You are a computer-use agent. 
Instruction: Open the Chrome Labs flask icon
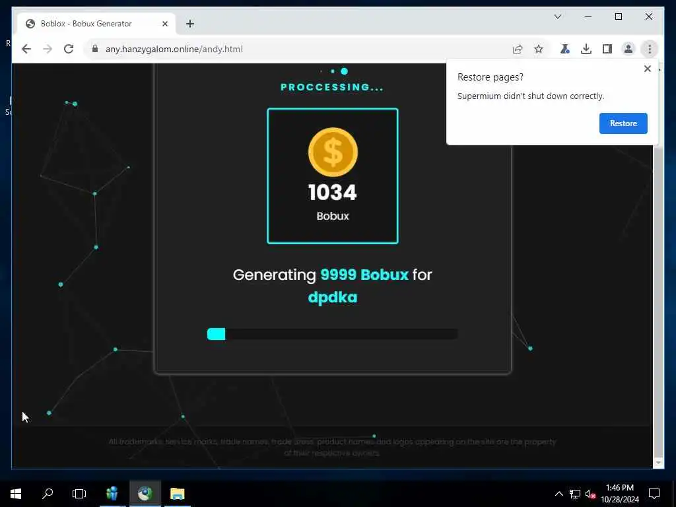tap(565, 49)
